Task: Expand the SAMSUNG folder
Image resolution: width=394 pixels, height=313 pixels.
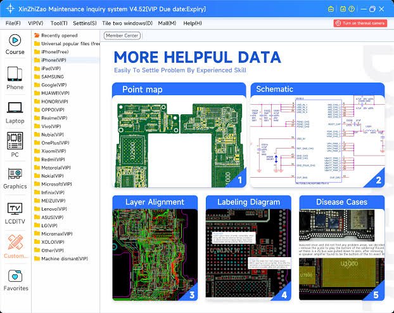Action: point(52,77)
